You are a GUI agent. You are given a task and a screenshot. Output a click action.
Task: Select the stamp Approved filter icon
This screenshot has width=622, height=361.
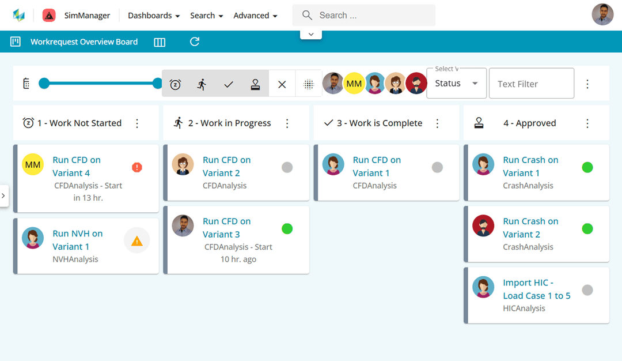click(255, 83)
